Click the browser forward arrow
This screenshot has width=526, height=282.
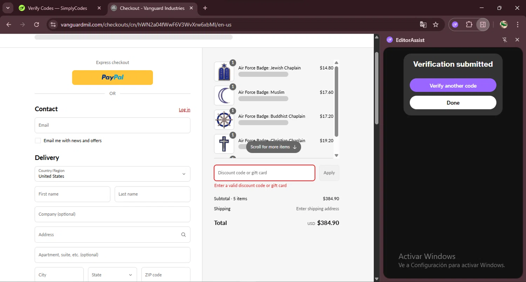(23, 25)
